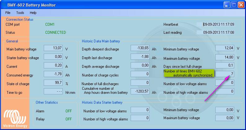Click the Last reading indicator box
The height and width of the screenshot is (130, 246).
coord(199,32)
